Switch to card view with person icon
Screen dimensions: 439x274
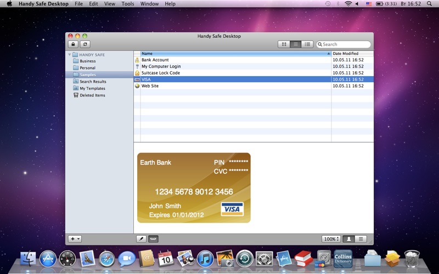click(349, 239)
